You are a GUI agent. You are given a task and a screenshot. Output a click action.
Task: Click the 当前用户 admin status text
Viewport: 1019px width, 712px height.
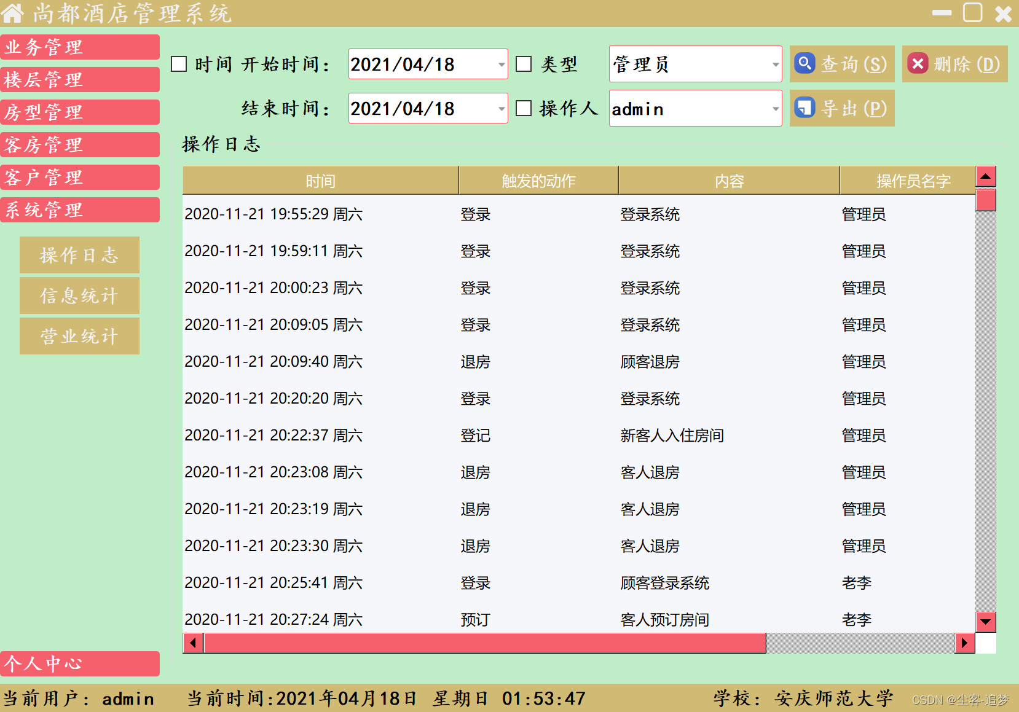point(78,698)
